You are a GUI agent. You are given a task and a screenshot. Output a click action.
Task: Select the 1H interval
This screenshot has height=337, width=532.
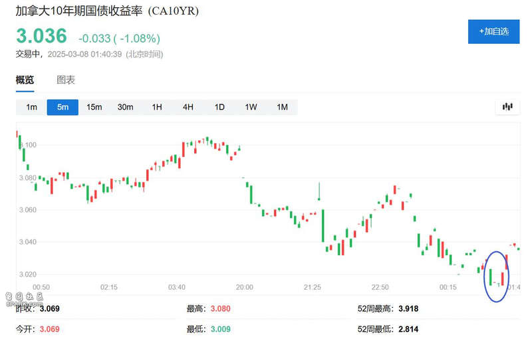[x=157, y=107]
